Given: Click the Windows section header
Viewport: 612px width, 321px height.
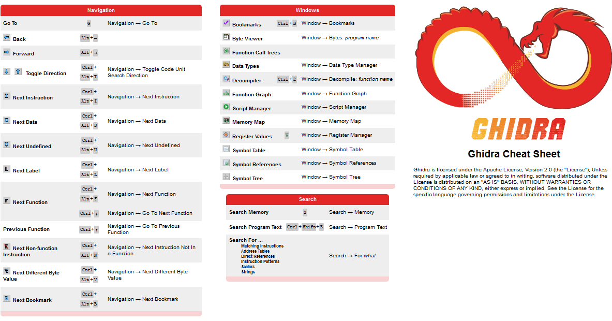Looking at the screenshot, I should coord(308,10).
